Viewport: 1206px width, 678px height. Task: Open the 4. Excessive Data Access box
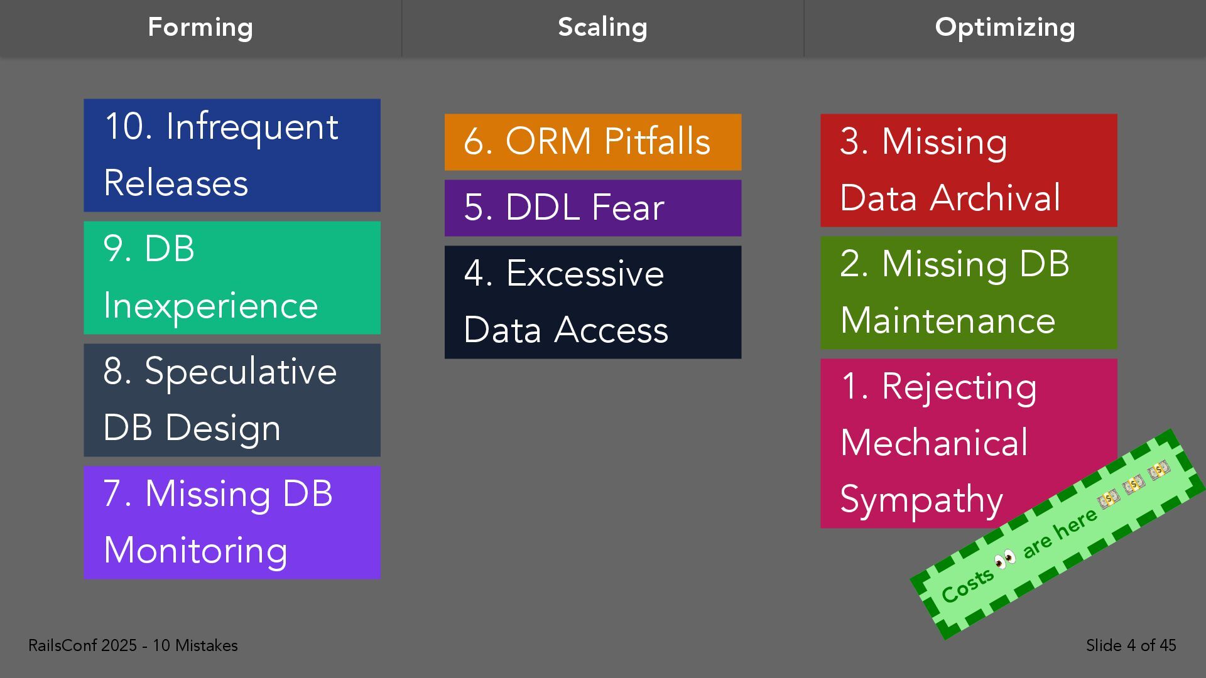[593, 302]
